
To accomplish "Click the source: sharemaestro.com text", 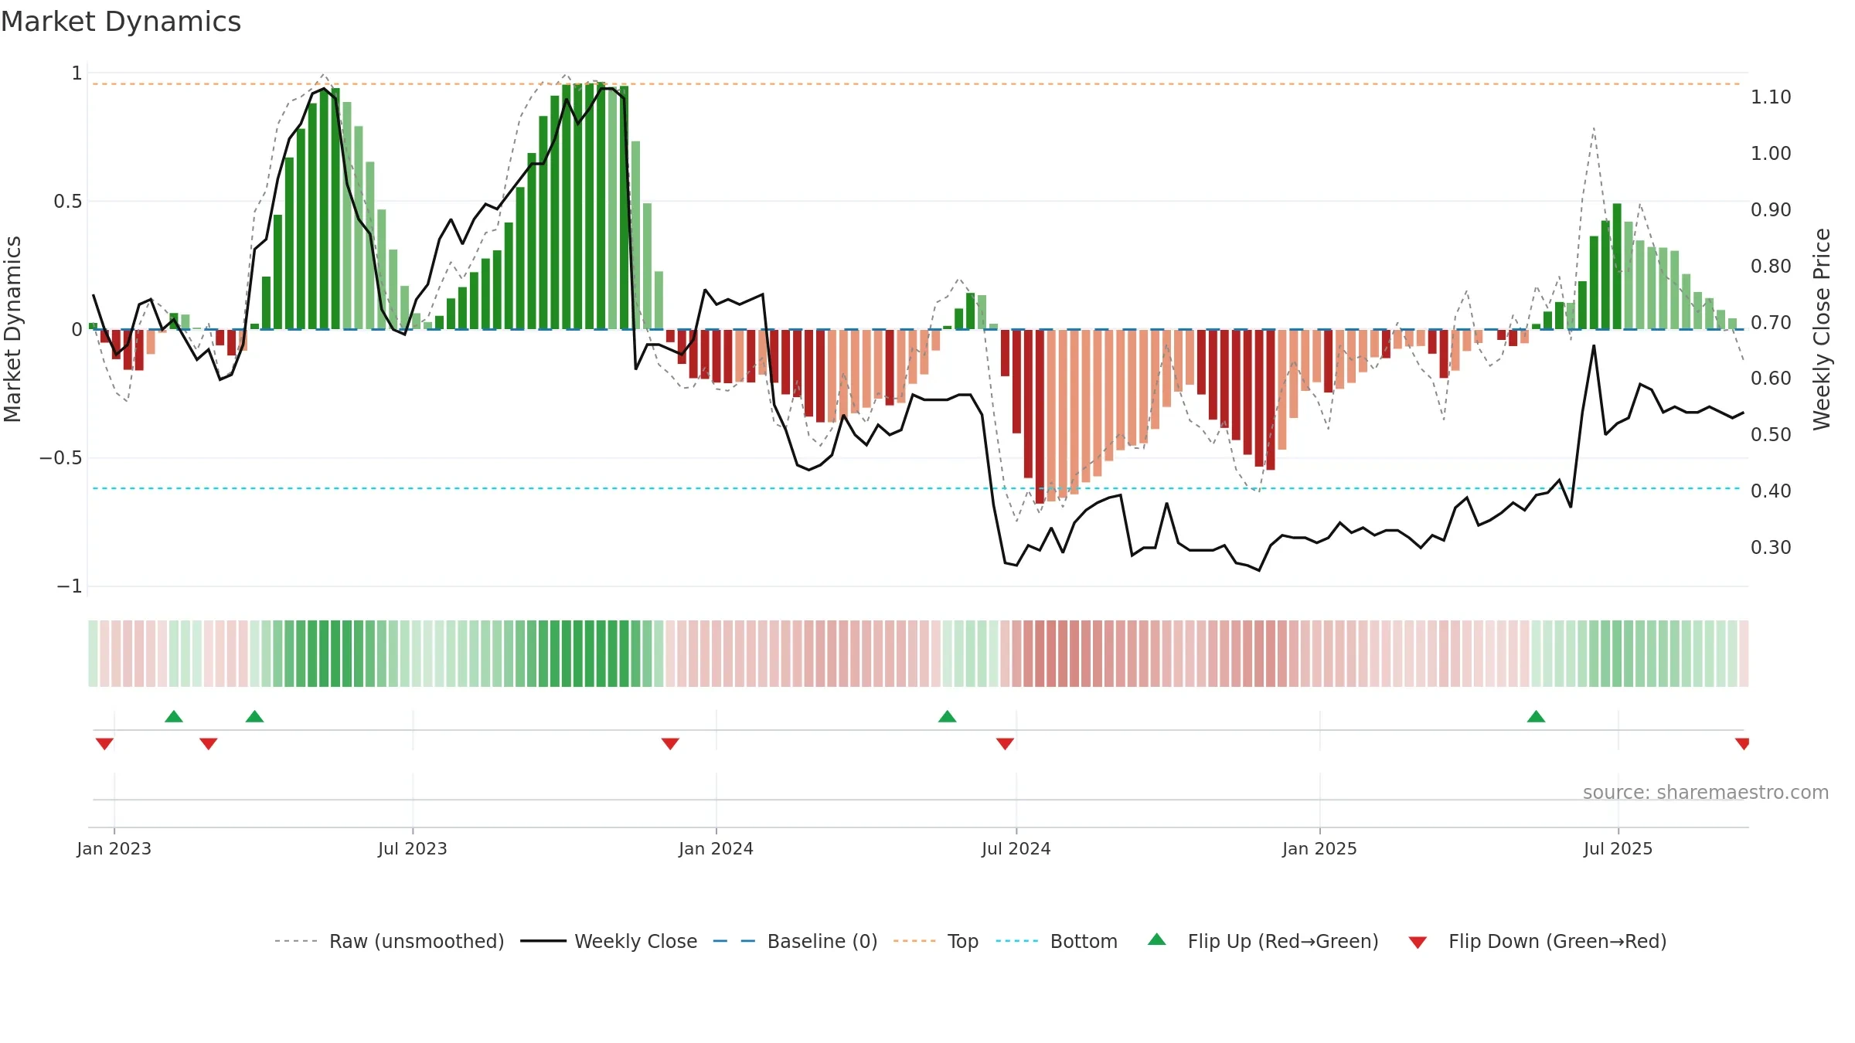I will pyautogui.click(x=1706, y=792).
